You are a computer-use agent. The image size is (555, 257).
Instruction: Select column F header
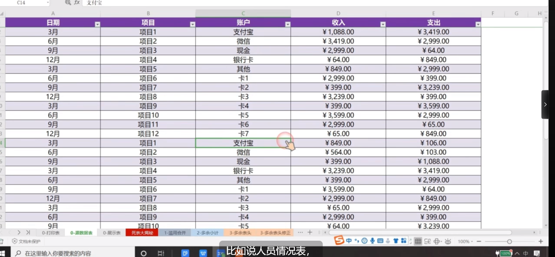(x=493, y=13)
